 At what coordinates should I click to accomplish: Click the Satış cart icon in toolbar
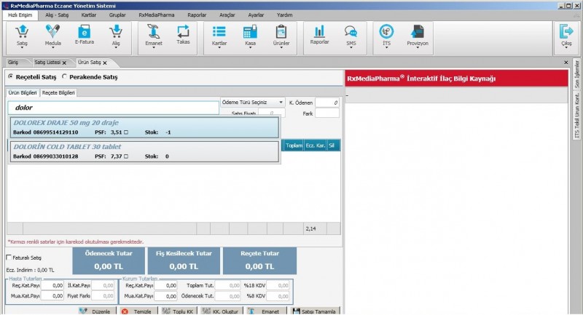click(x=22, y=33)
